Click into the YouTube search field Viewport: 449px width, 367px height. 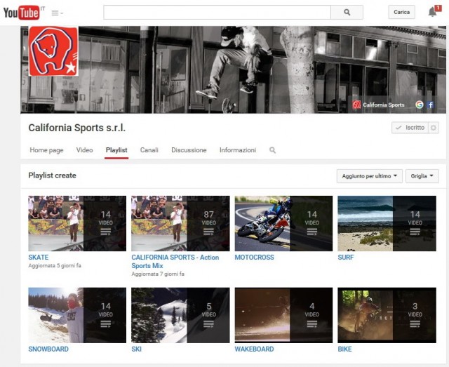[217, 13]
